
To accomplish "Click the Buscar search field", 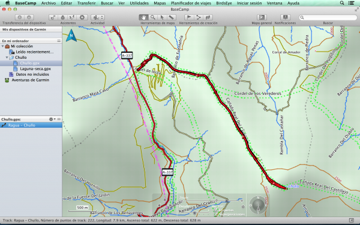I will (328, 17).
